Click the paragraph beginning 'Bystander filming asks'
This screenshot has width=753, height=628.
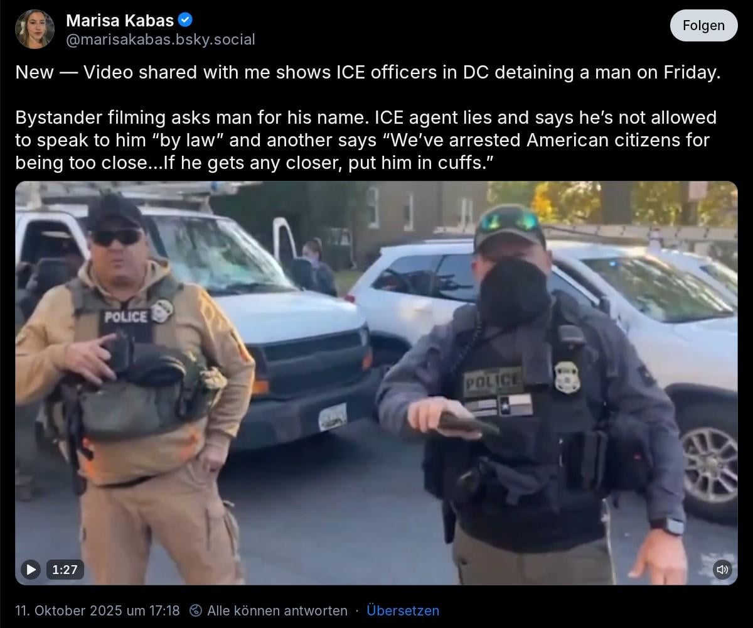pos(366,140)
